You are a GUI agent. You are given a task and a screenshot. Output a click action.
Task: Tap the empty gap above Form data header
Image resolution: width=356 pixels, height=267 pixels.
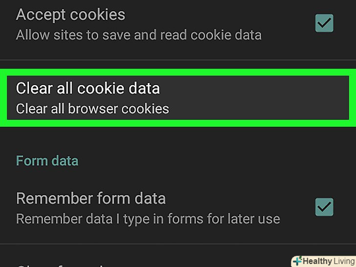178,139
